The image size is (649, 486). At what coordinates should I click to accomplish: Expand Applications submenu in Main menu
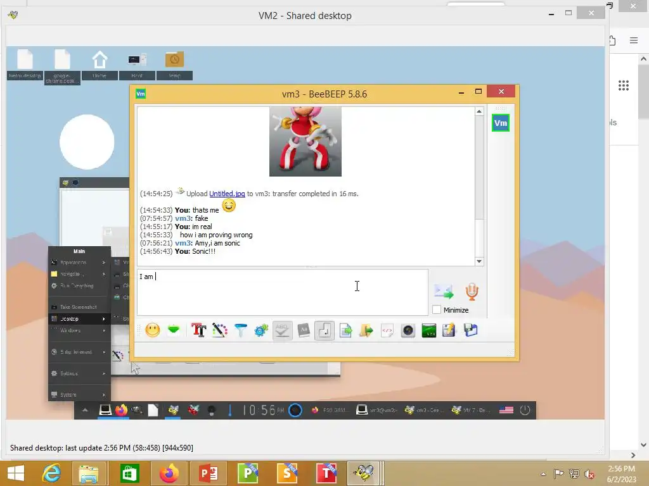pos(79,263)
